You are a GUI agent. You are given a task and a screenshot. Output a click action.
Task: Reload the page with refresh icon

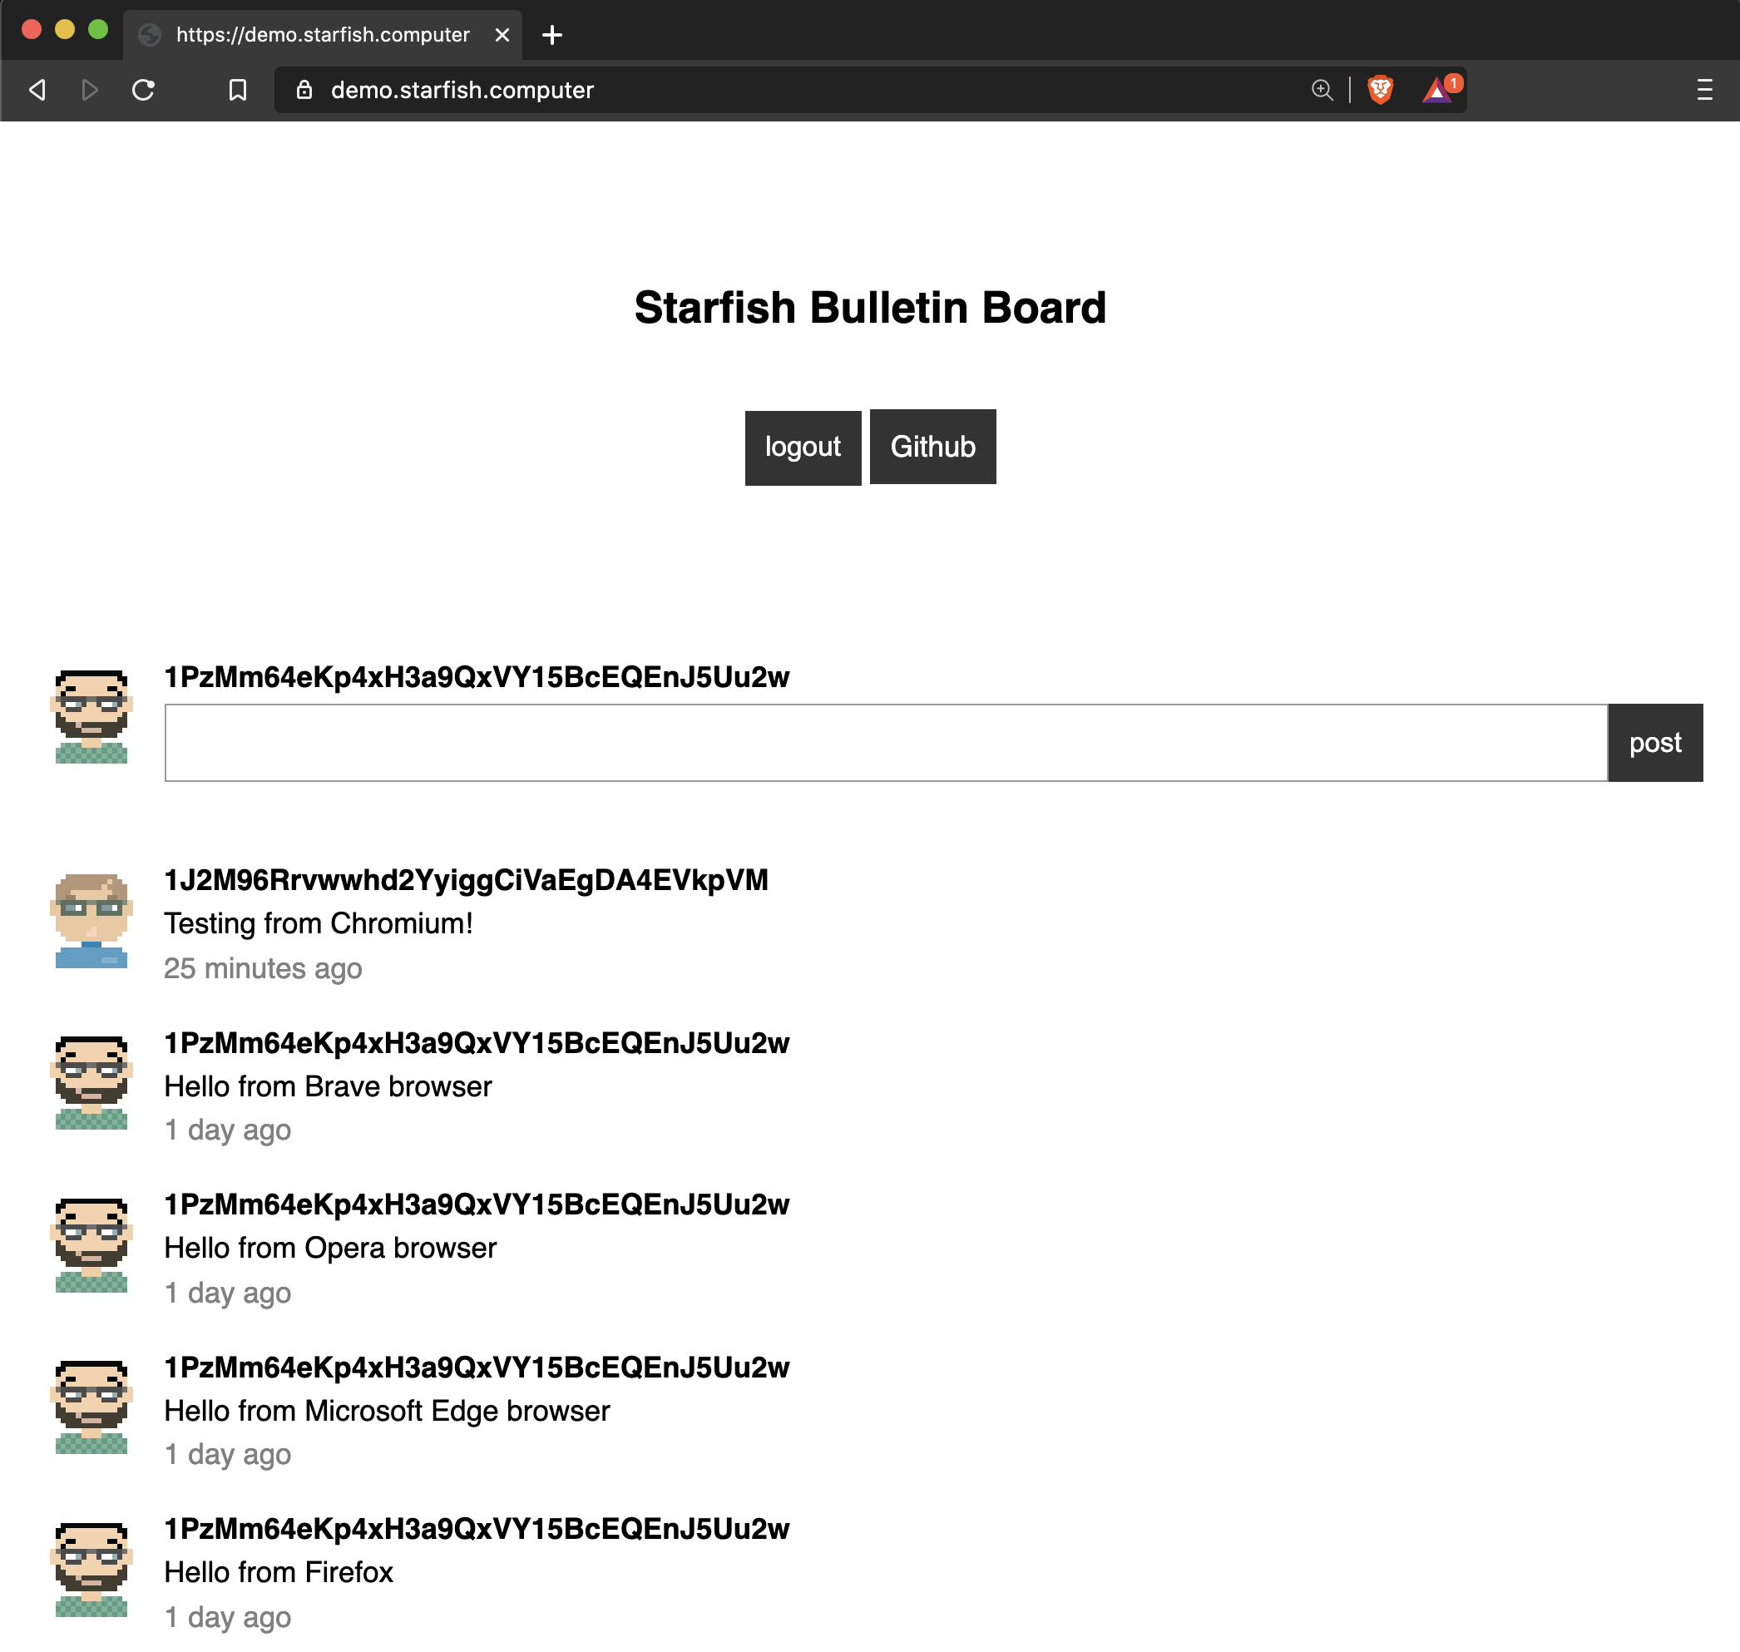tap(144, 90)
